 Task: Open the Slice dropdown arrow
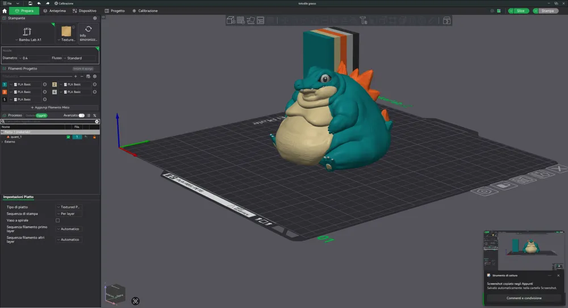[511, 11]
